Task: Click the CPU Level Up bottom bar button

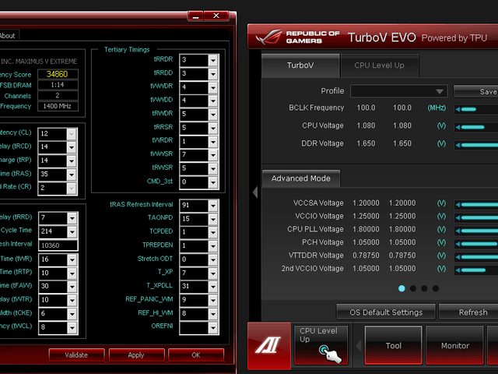Action: pos(321,345)
